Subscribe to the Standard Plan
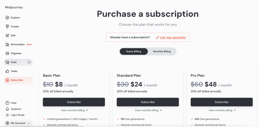Screen dimensions: 259x127 point(148,102)
